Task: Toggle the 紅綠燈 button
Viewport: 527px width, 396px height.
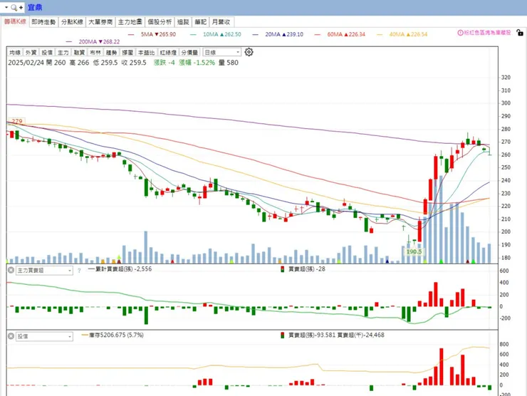Action: [168, 53]
